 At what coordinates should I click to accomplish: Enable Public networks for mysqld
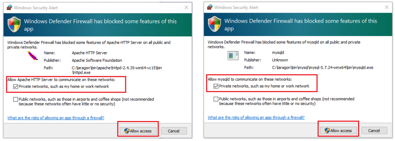pyautogui.click(x=216, y=99)
